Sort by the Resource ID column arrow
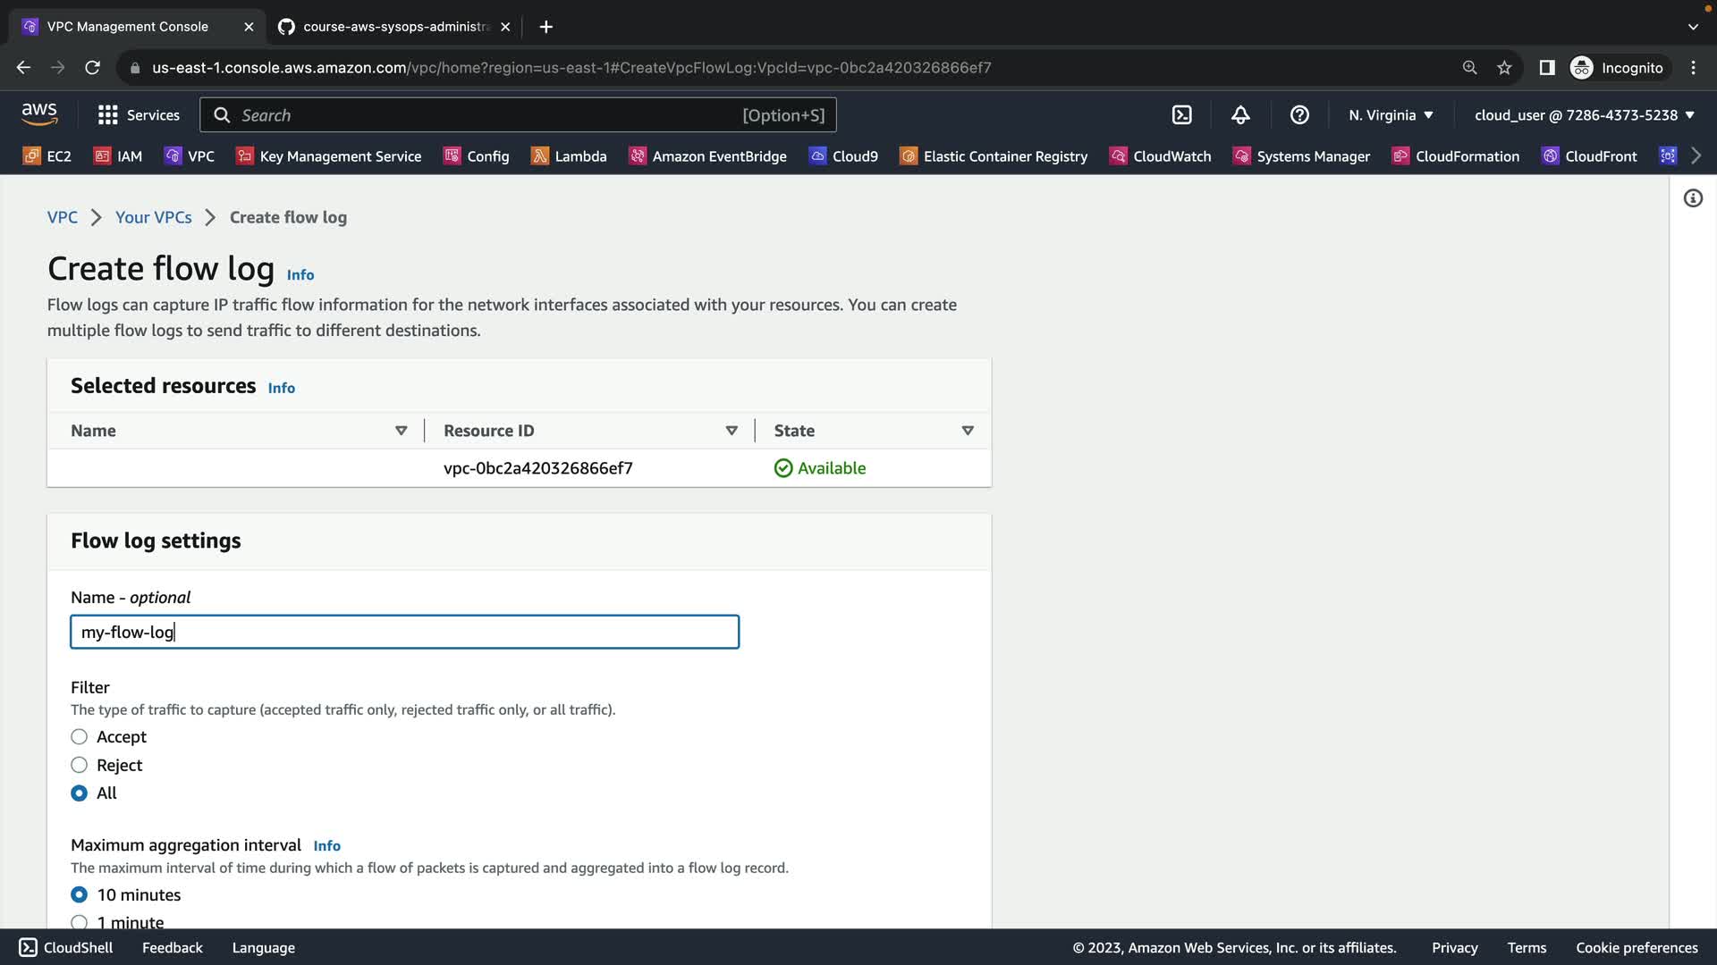 click(x=732, y=431)
